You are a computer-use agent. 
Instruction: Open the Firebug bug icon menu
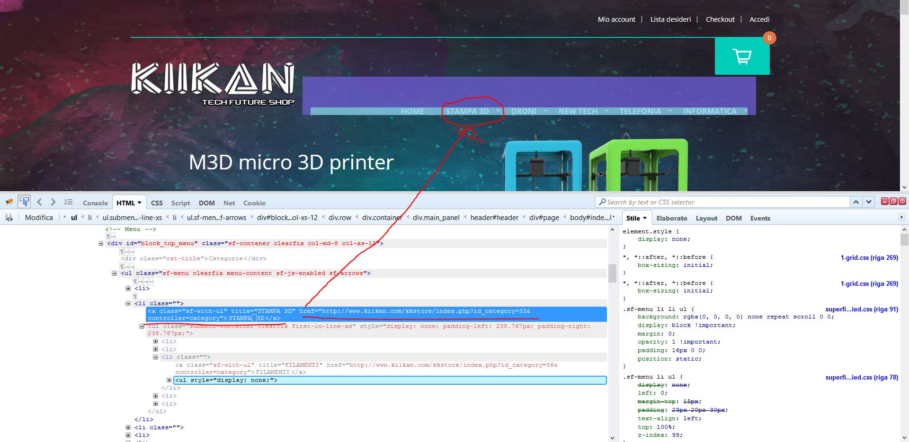9,202
